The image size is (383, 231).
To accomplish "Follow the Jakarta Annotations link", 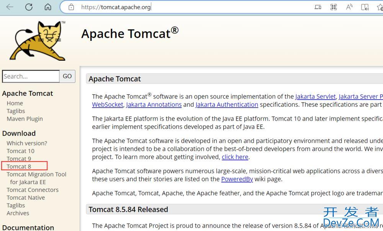I will pos(154,105).
